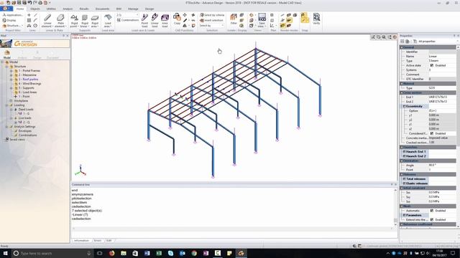Click Select by criteria
Screen dimensions: 460x258
(x=212, y=15)
